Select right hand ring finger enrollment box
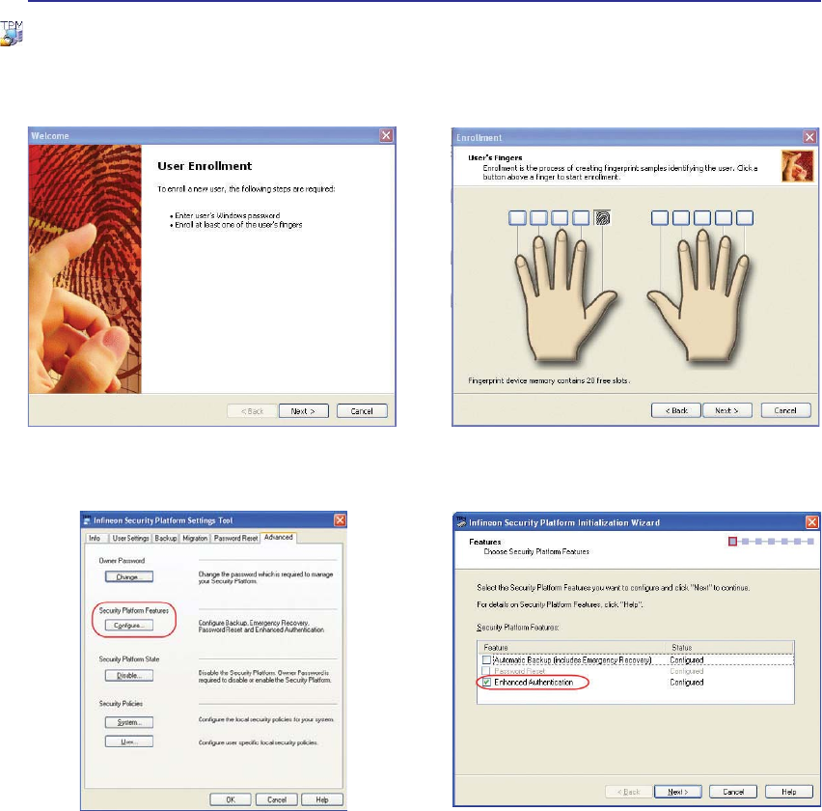822x811 pixels. [724, 217]
